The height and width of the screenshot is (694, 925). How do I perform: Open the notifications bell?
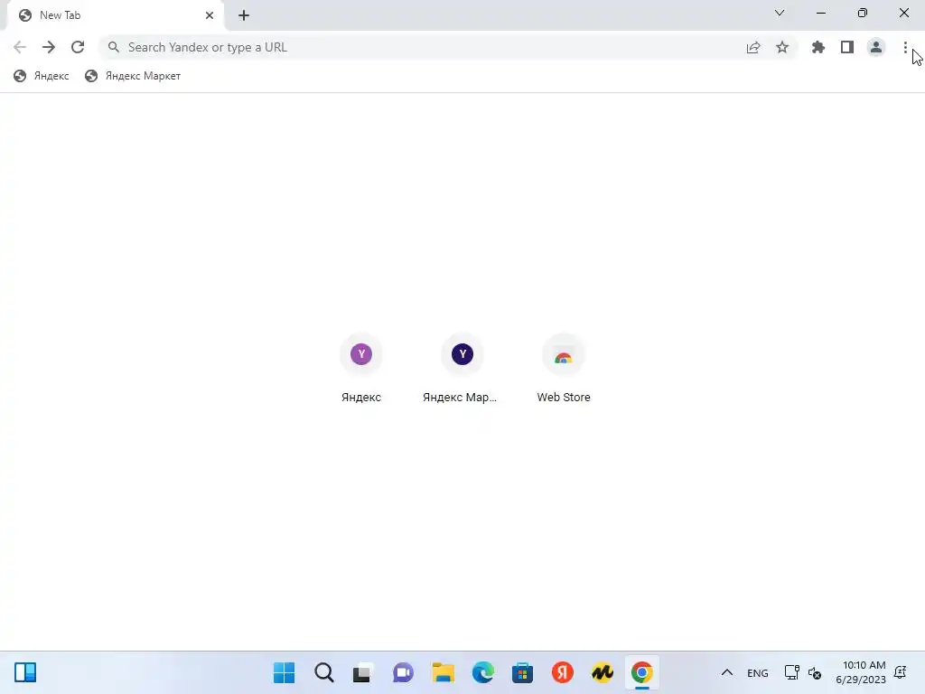point(901,672)
